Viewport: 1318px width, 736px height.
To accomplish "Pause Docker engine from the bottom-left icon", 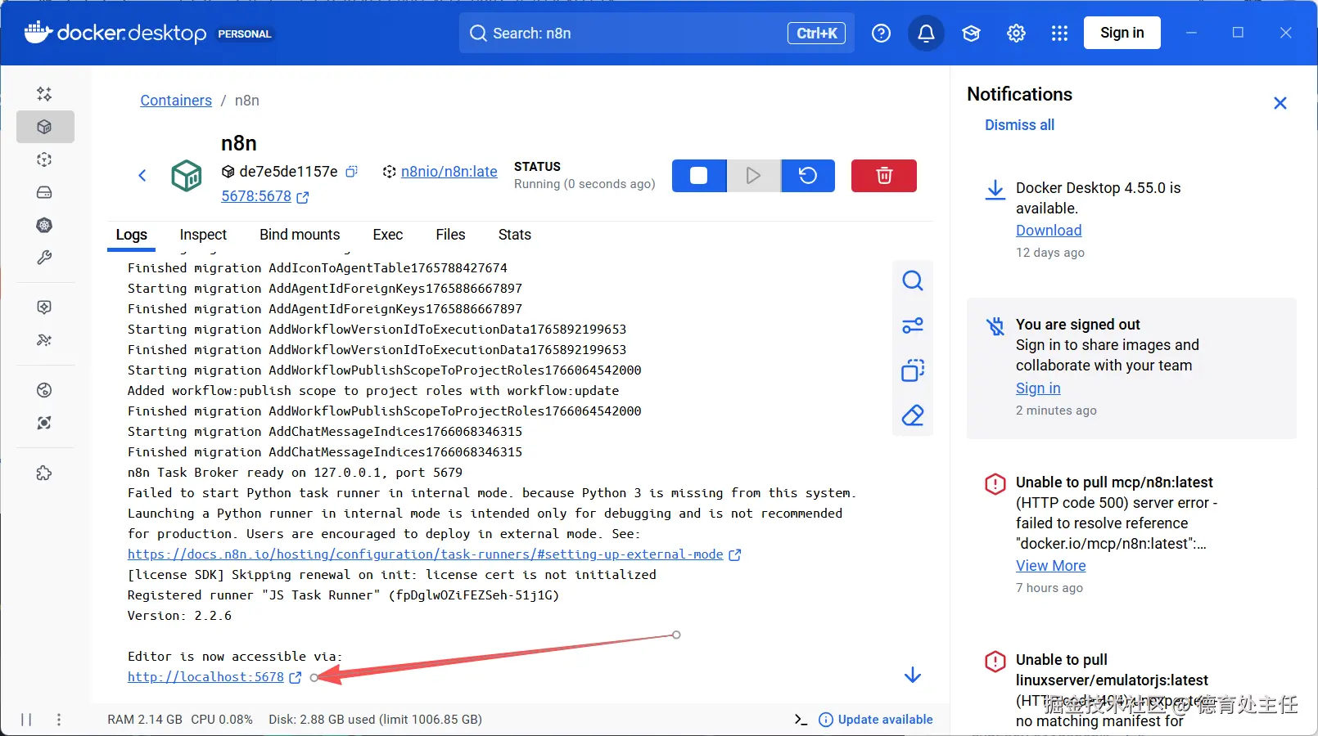I will click(26, 720).
